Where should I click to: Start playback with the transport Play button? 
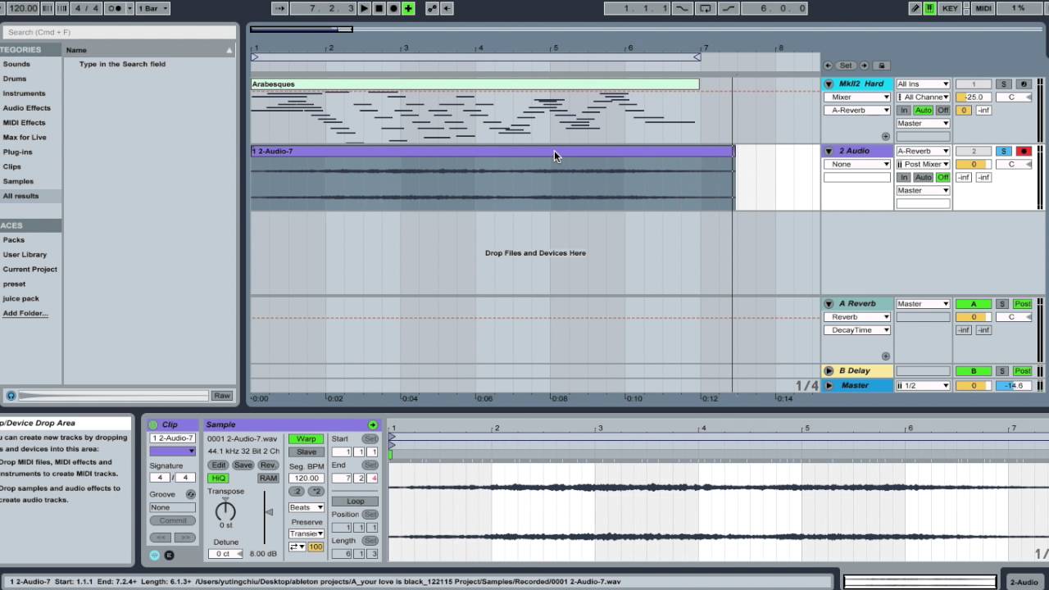click(x=365, y=8)
